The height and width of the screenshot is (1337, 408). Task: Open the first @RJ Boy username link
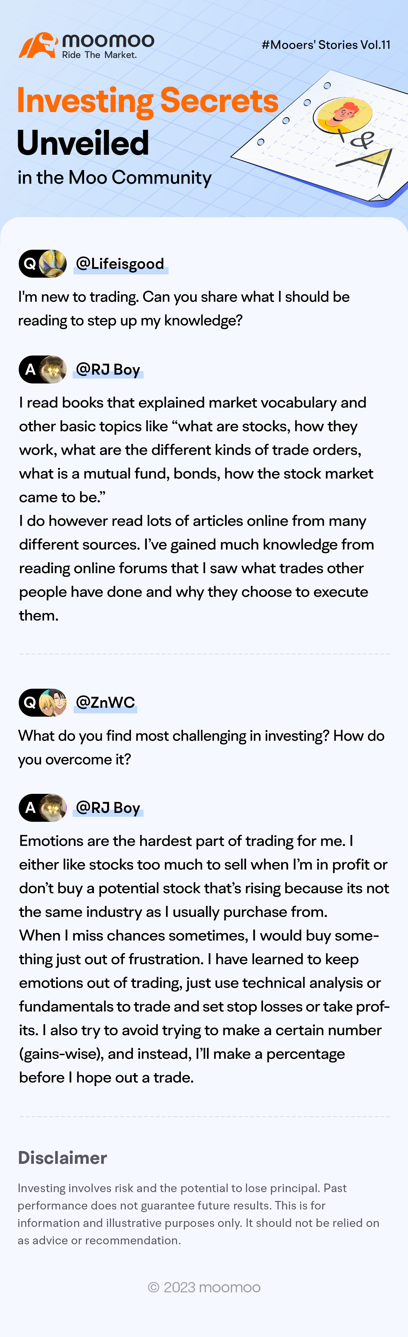coord(108,370)
